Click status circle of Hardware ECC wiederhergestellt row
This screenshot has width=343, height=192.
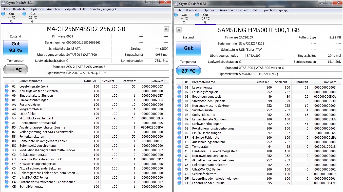click(179, 151)
